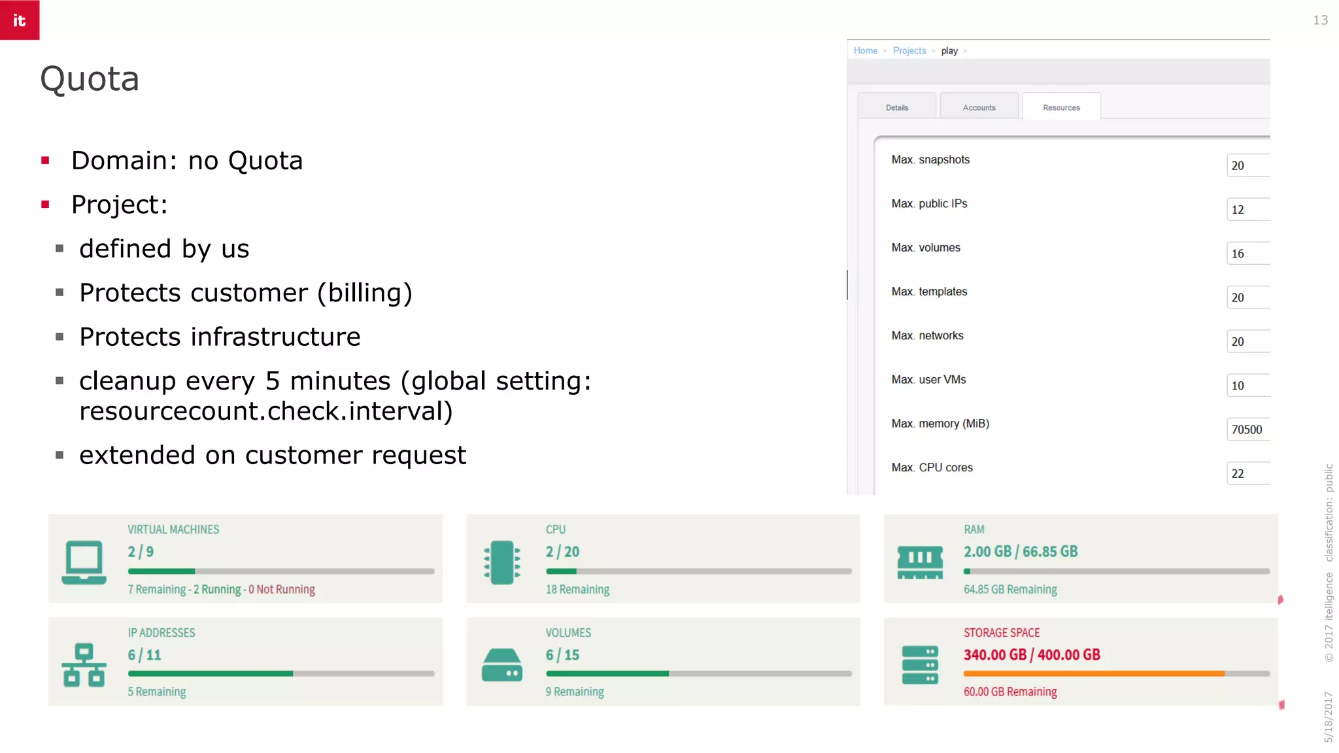Click the Virtual Machines usage progress bar
This screenshot has height=753, width=1339.
coord(281,571)
